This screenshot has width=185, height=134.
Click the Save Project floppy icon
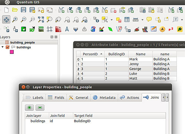tap(23, 10)
